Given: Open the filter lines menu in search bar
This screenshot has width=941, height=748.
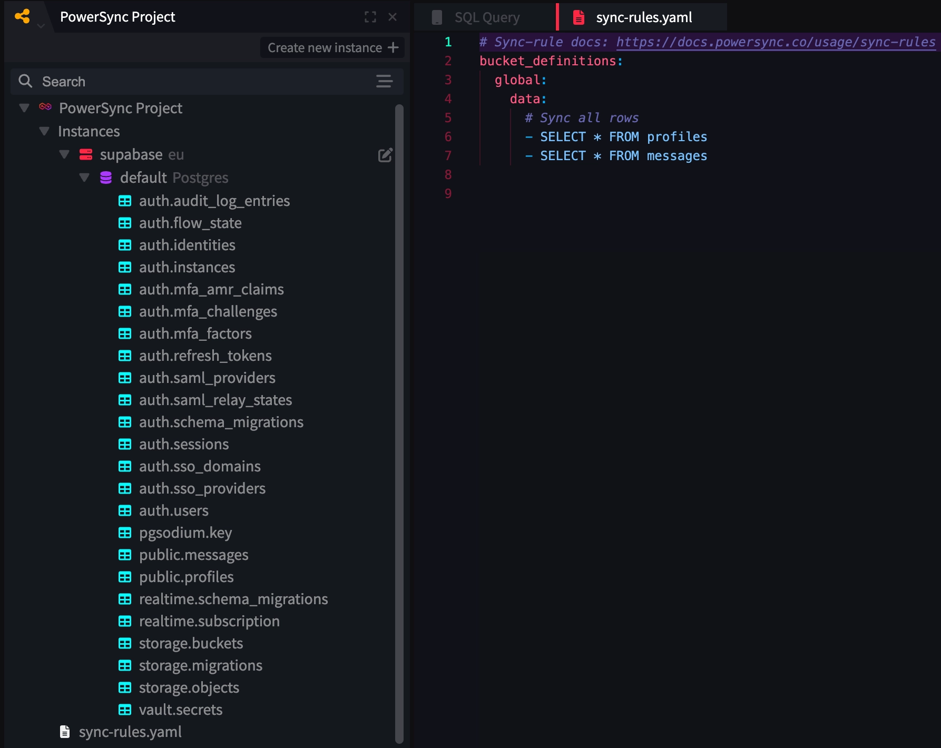Looking at the screenshot, I should coord(384,81).
